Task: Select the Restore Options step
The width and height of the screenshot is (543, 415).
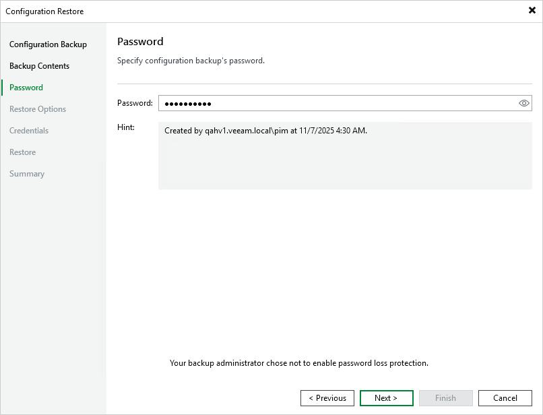Action: (x=38, y=109)
